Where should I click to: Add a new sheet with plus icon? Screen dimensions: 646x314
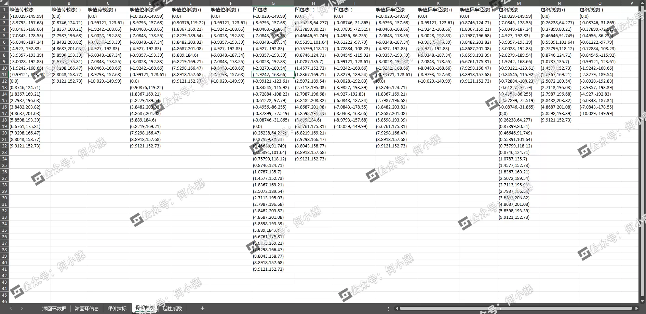tap(202, 309)
